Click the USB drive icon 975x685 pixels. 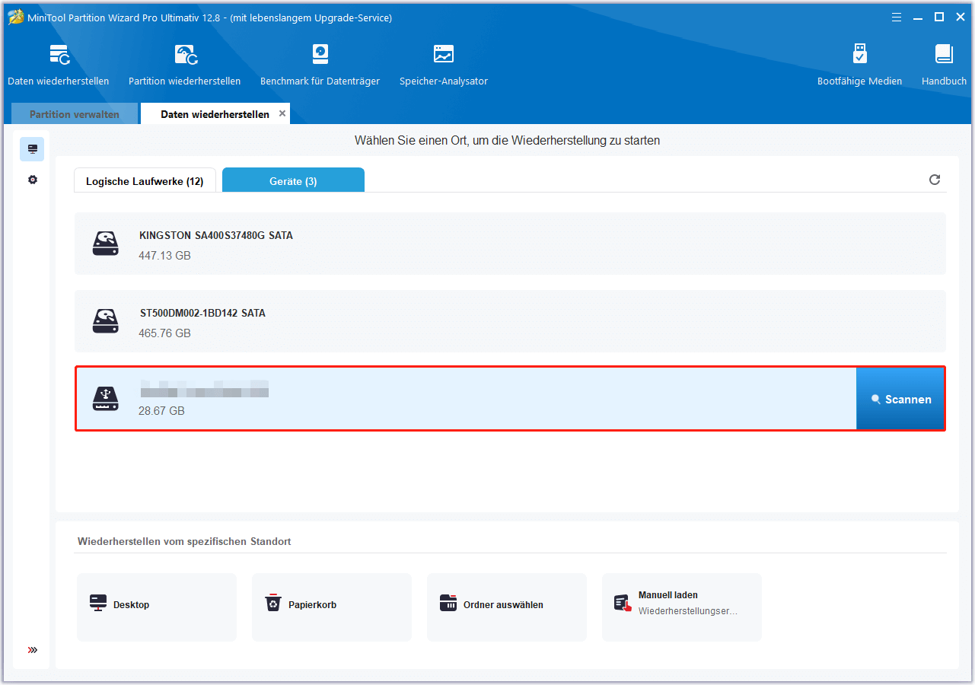point(106,399)
